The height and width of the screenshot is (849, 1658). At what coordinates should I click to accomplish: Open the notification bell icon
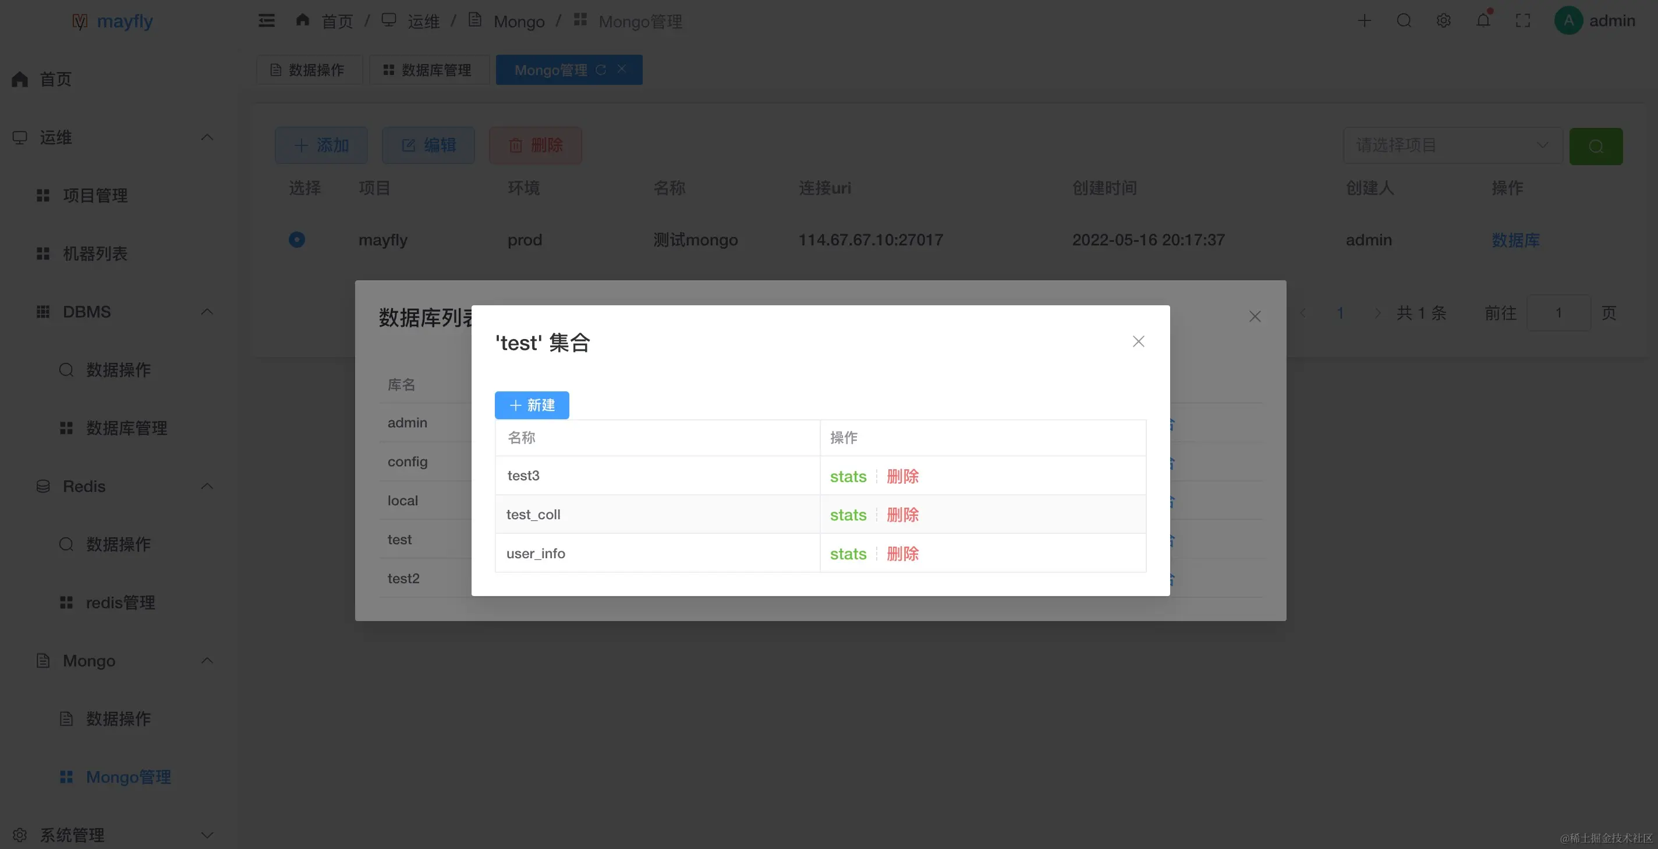pos(1483,20)
